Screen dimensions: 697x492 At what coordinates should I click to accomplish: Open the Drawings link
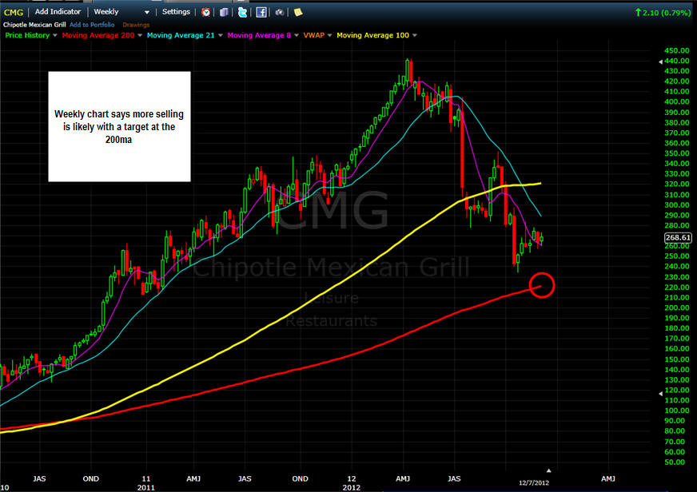tap(136, 25)
